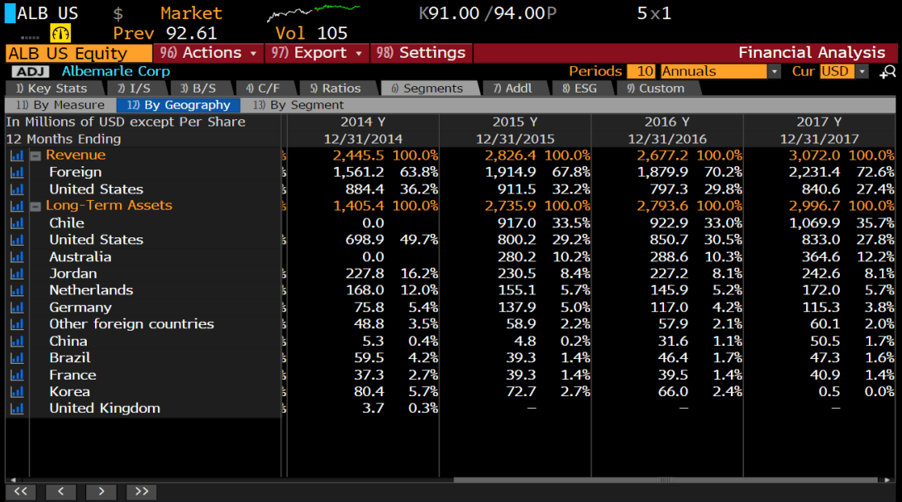Click the yellow gauge icon beside Prev
Viewport: 902px width, 502px height.
(60, 33)
